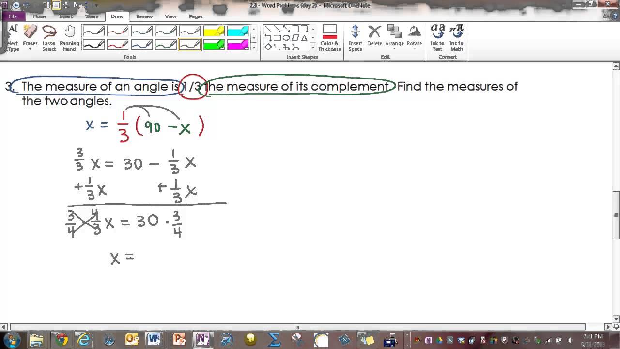Insert a single arrow shape
The height and width of the screenshot is (349, 620).
coord(277,29)
